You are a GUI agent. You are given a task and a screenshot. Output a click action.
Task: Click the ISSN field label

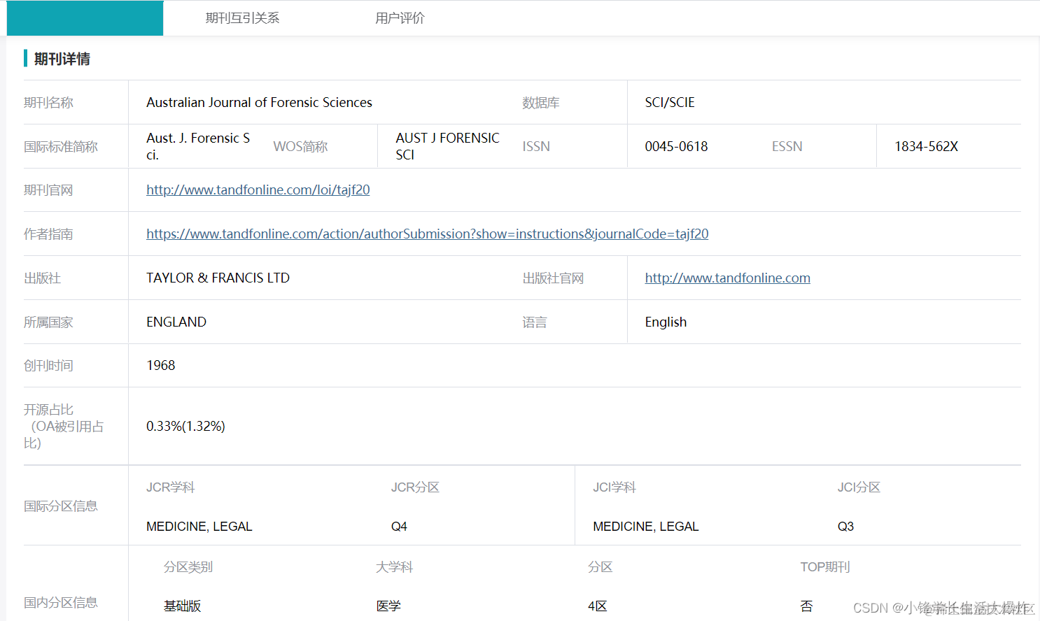point(536,146)
